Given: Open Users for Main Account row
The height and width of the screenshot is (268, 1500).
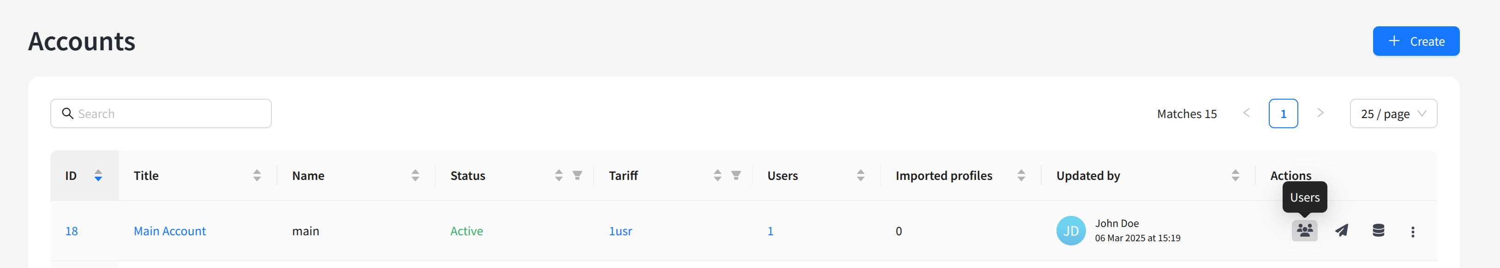Looking at the screenshot, I should click(1304, 231).
